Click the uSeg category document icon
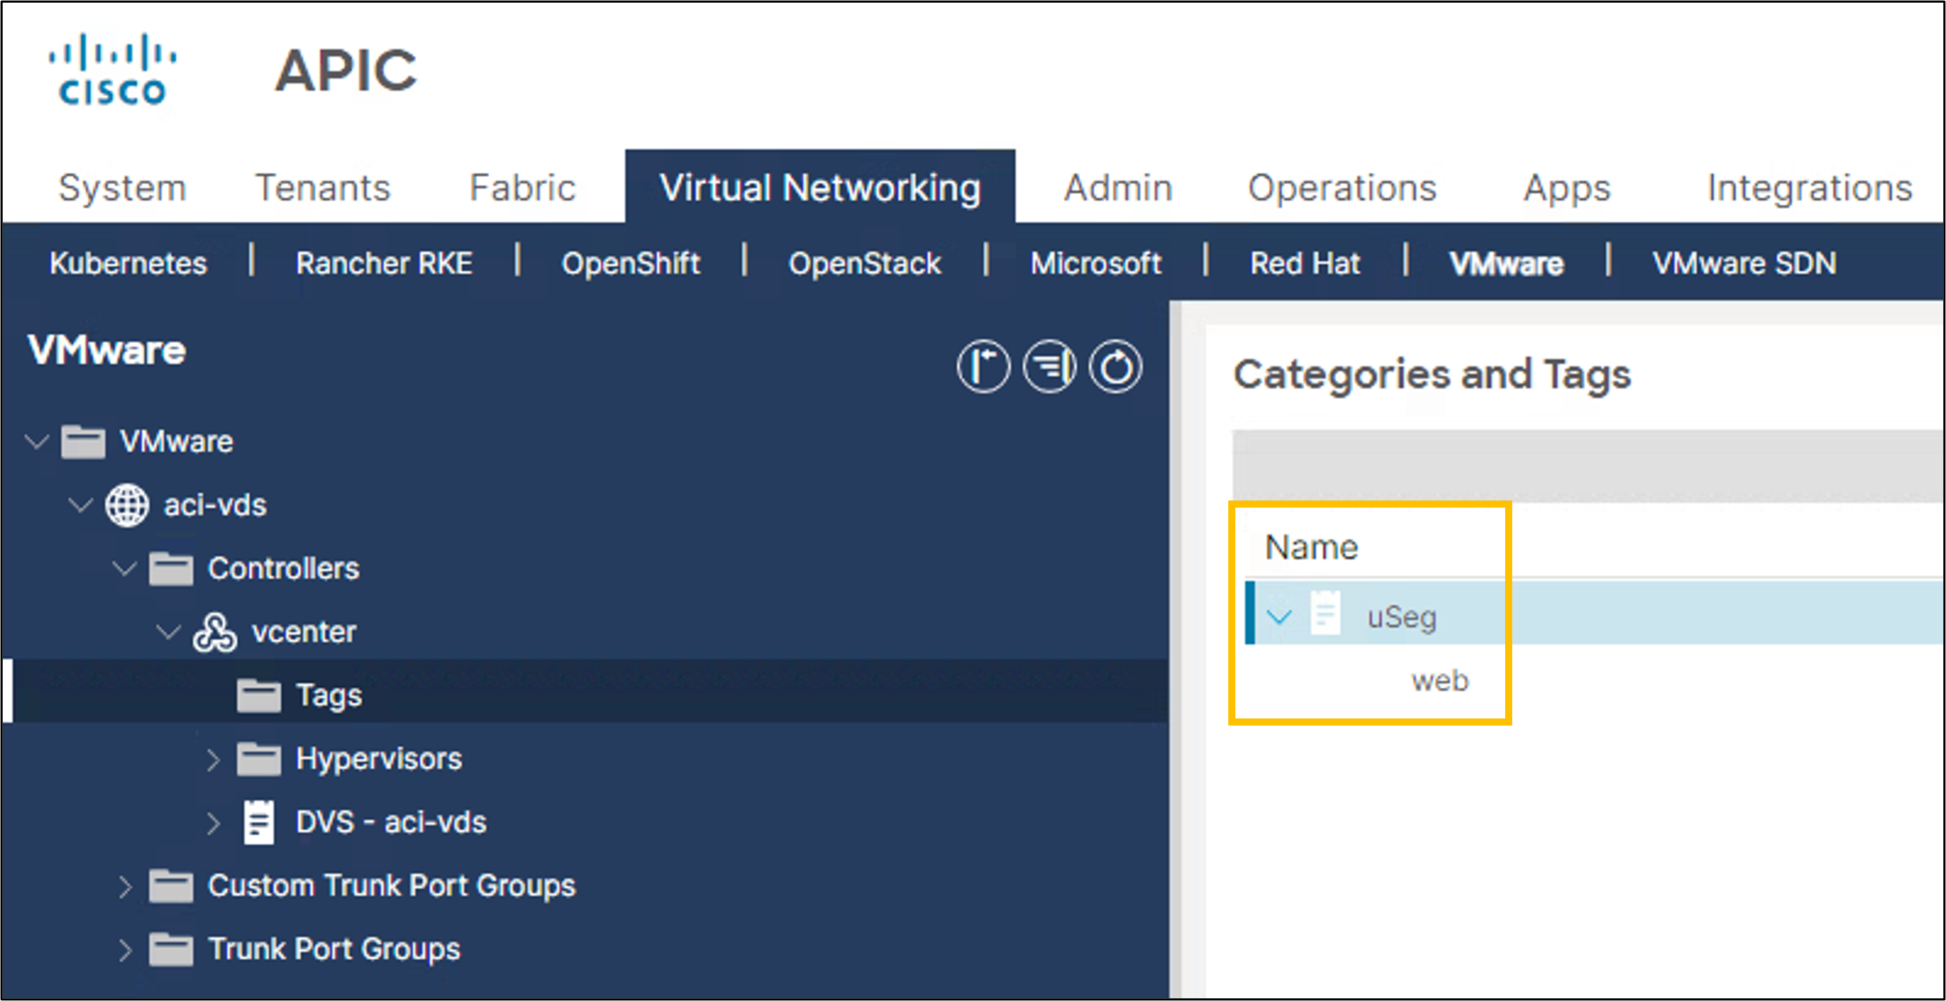Viewport: 1946px width, 1001px height. pyautogui.click(x=1325, y=613)
